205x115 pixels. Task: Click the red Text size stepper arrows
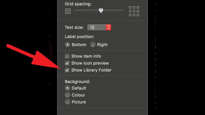108,27
